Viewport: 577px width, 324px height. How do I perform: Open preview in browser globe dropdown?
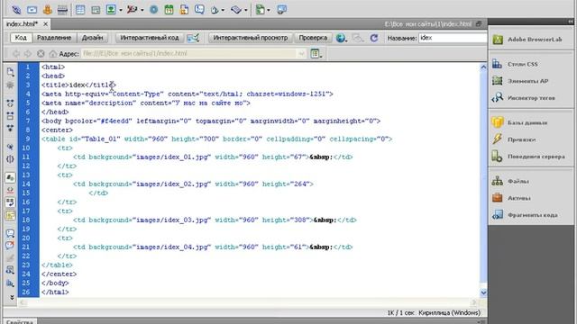tap(341, 38)
